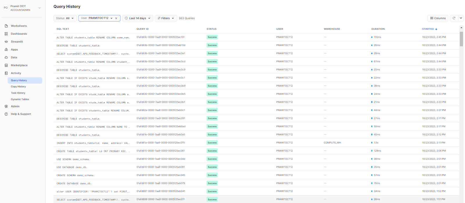The width and height of the screenshot is (465, 203).
Task: Open the CREATE SCHEMA demo_schema query
Action: coord(256,175)
